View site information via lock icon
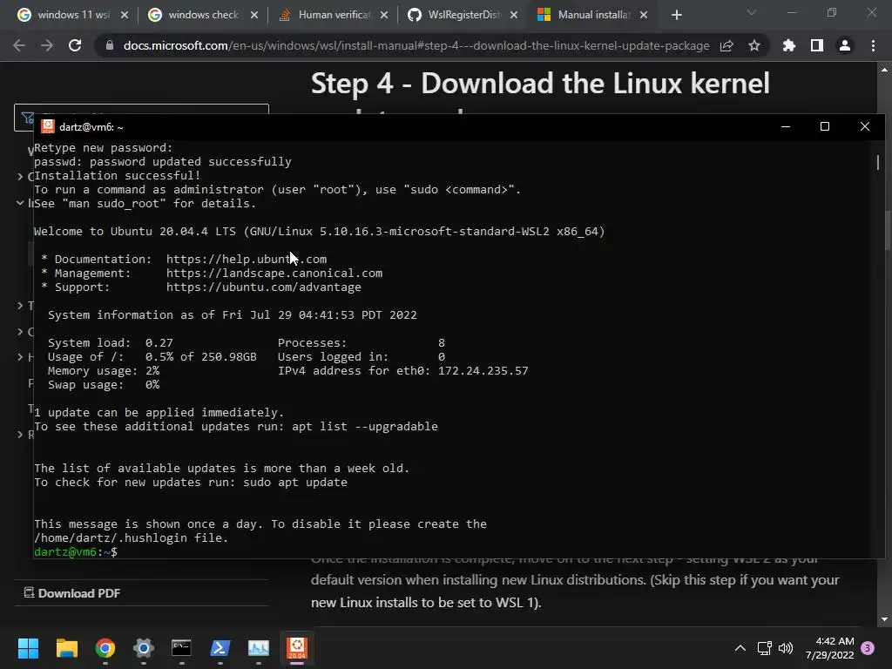The image size is (892, 669). (110, 45)
